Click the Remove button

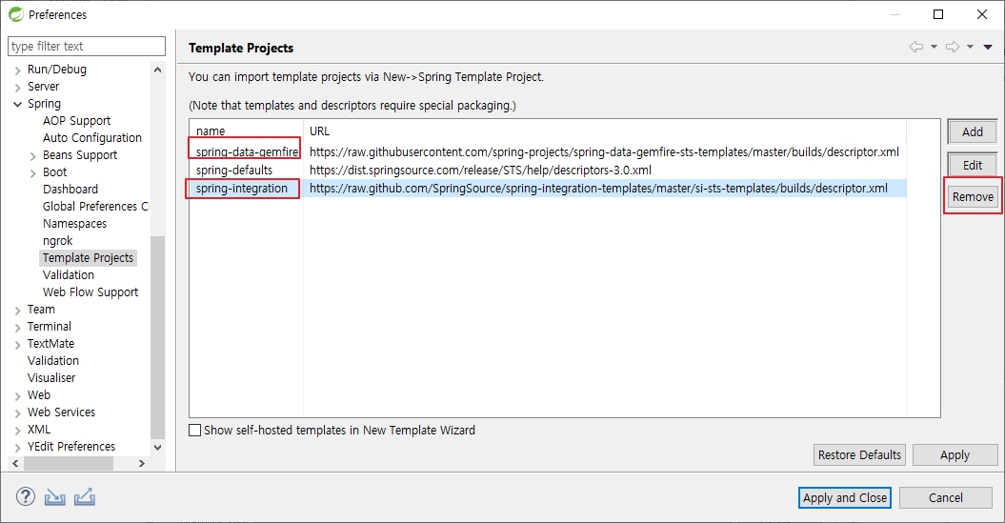(973, 197)
